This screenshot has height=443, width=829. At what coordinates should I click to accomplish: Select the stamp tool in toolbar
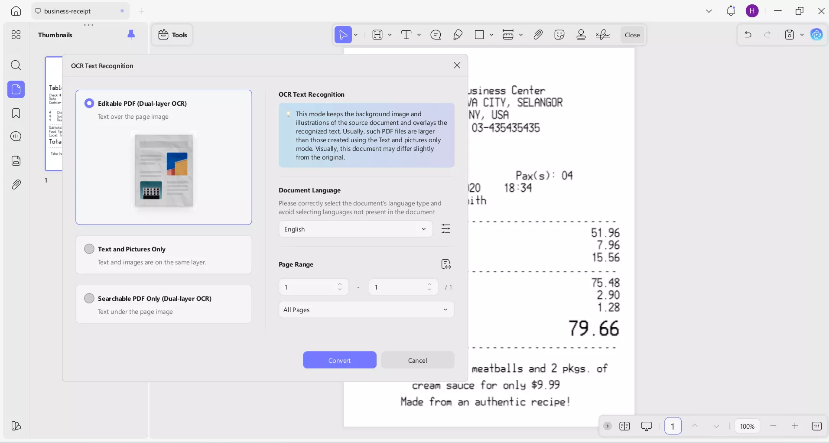[581, 35]
